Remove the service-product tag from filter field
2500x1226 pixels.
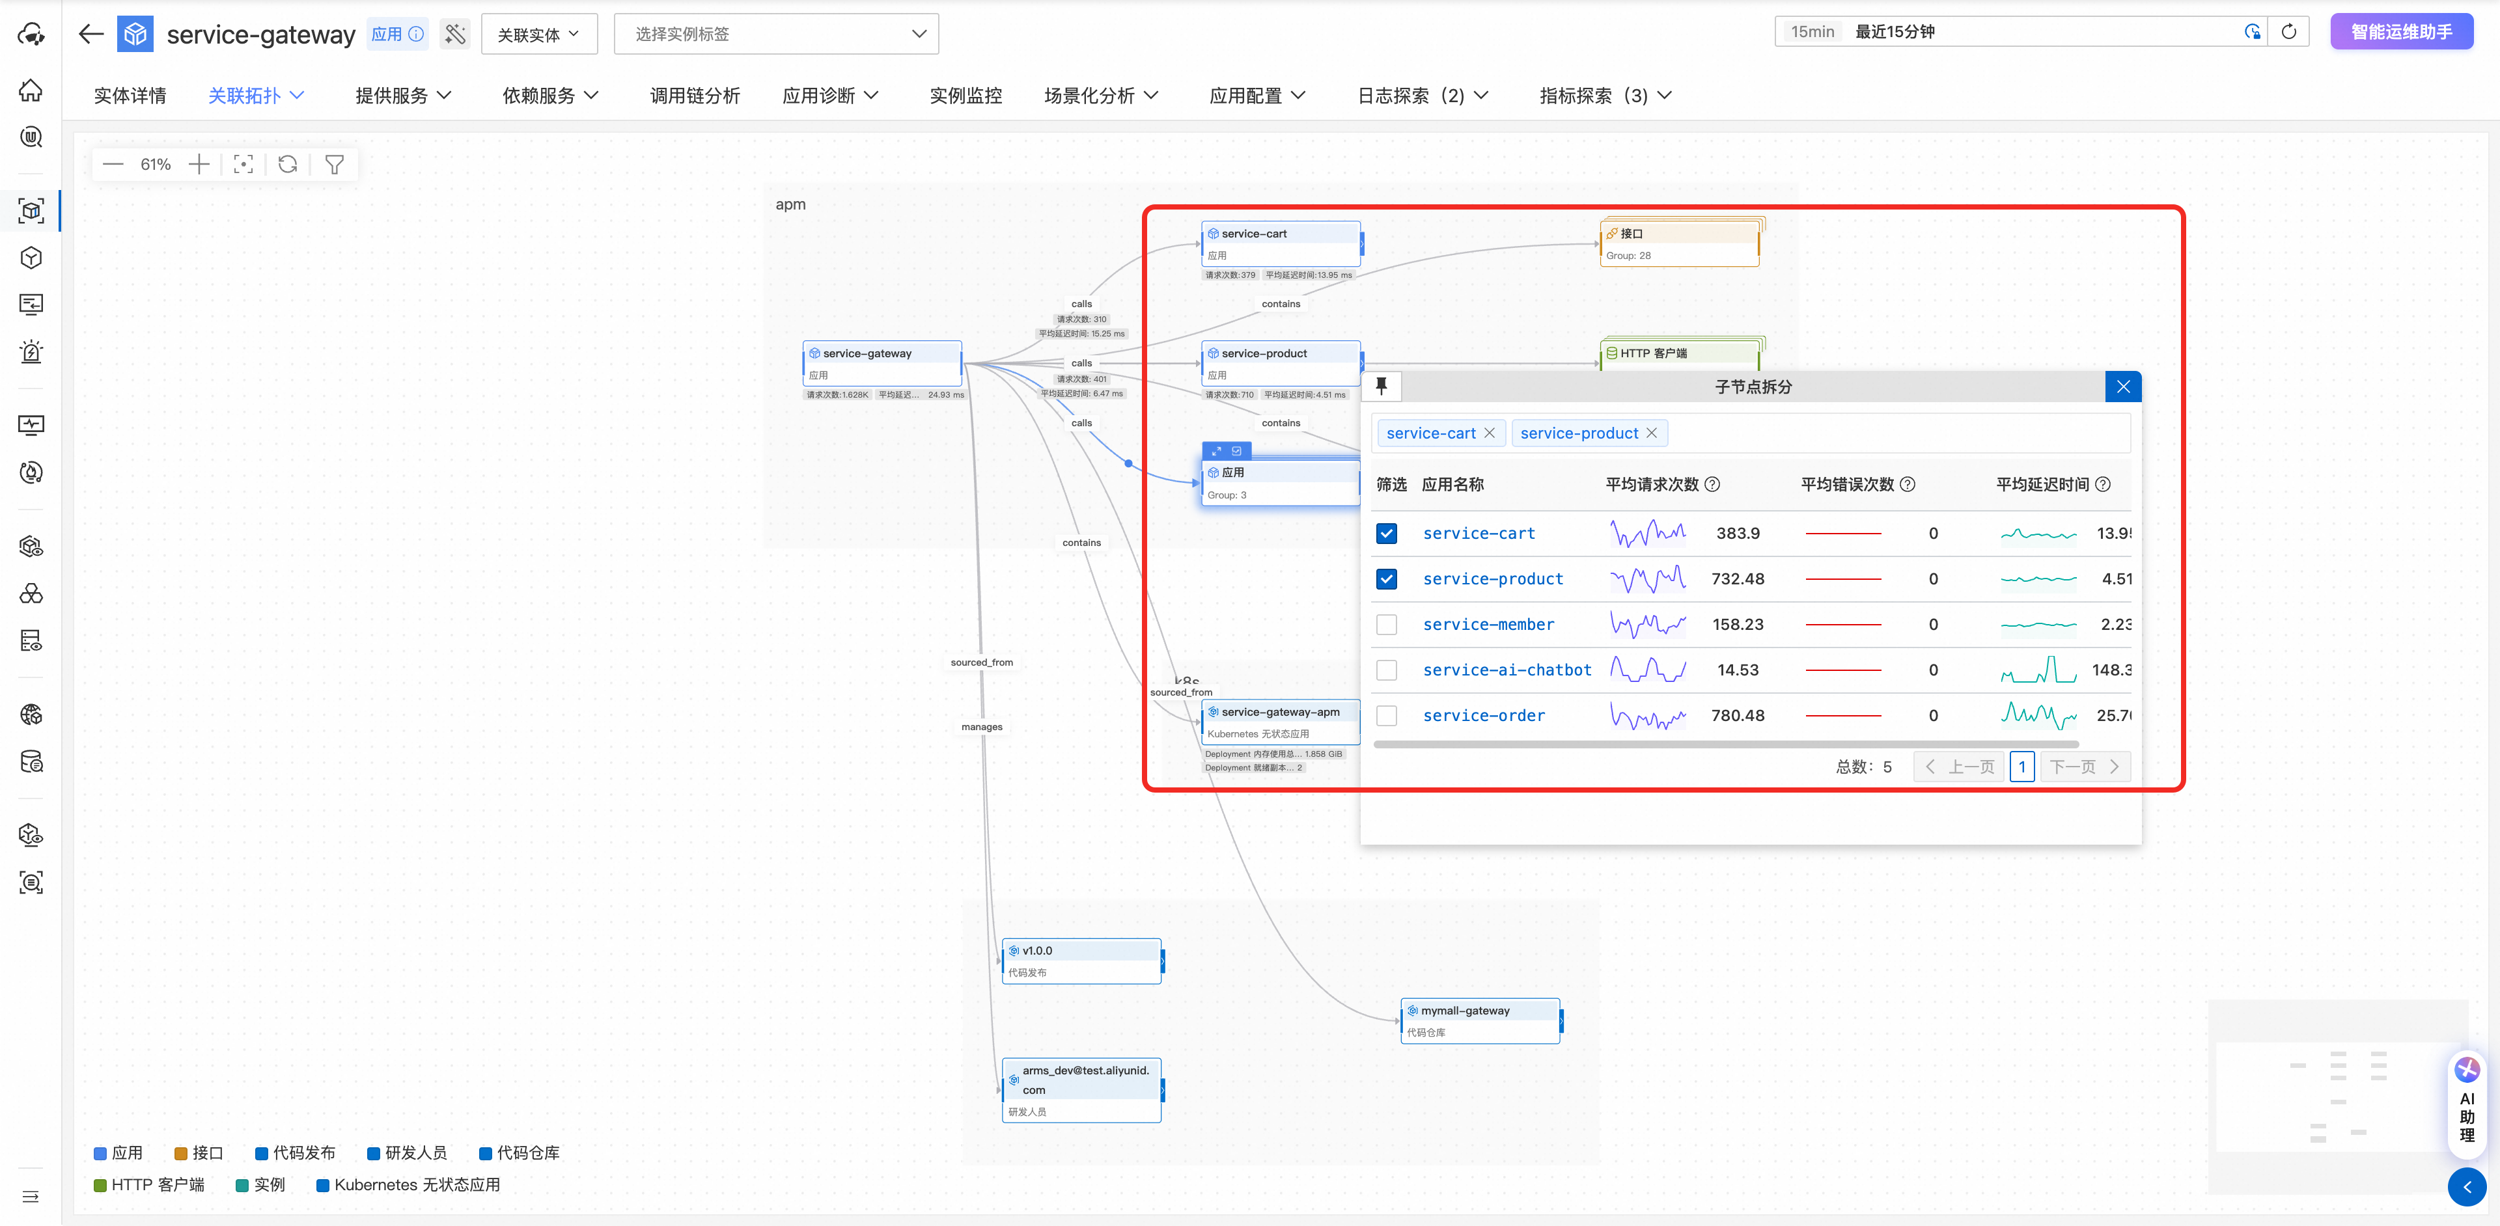pos(1652,433)
